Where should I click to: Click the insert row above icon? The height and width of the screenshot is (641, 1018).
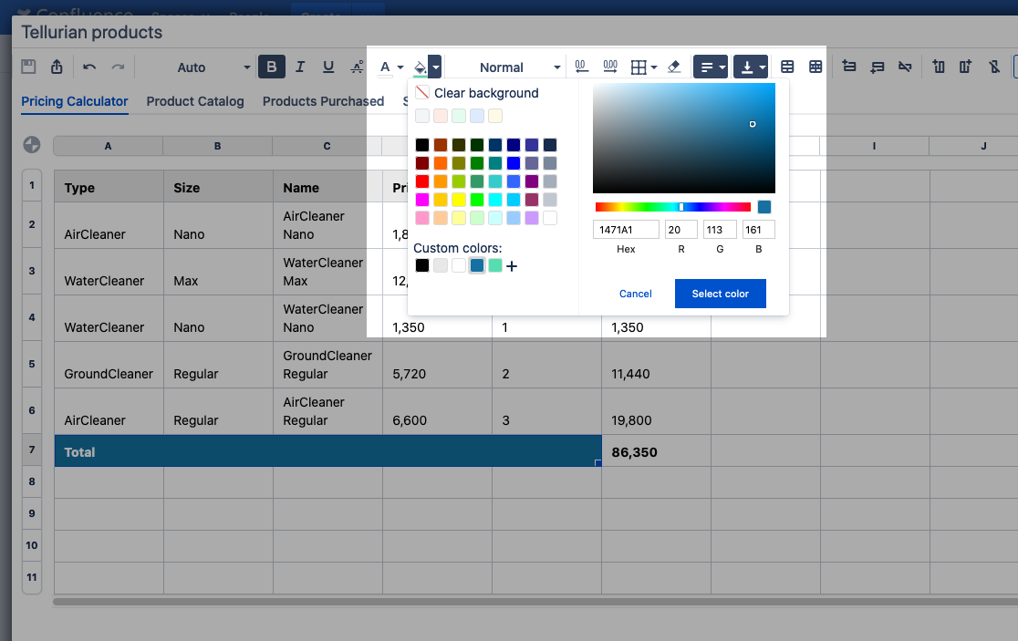(848, 67)
